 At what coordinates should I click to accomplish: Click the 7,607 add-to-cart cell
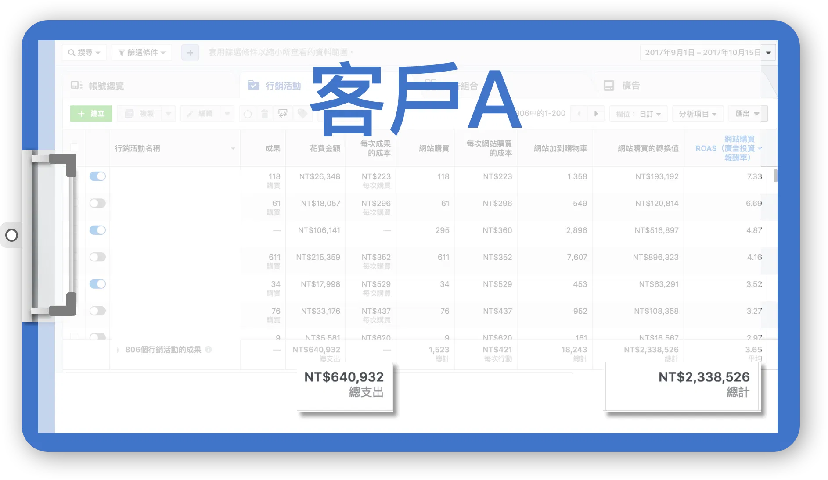(x=577, y=257)
